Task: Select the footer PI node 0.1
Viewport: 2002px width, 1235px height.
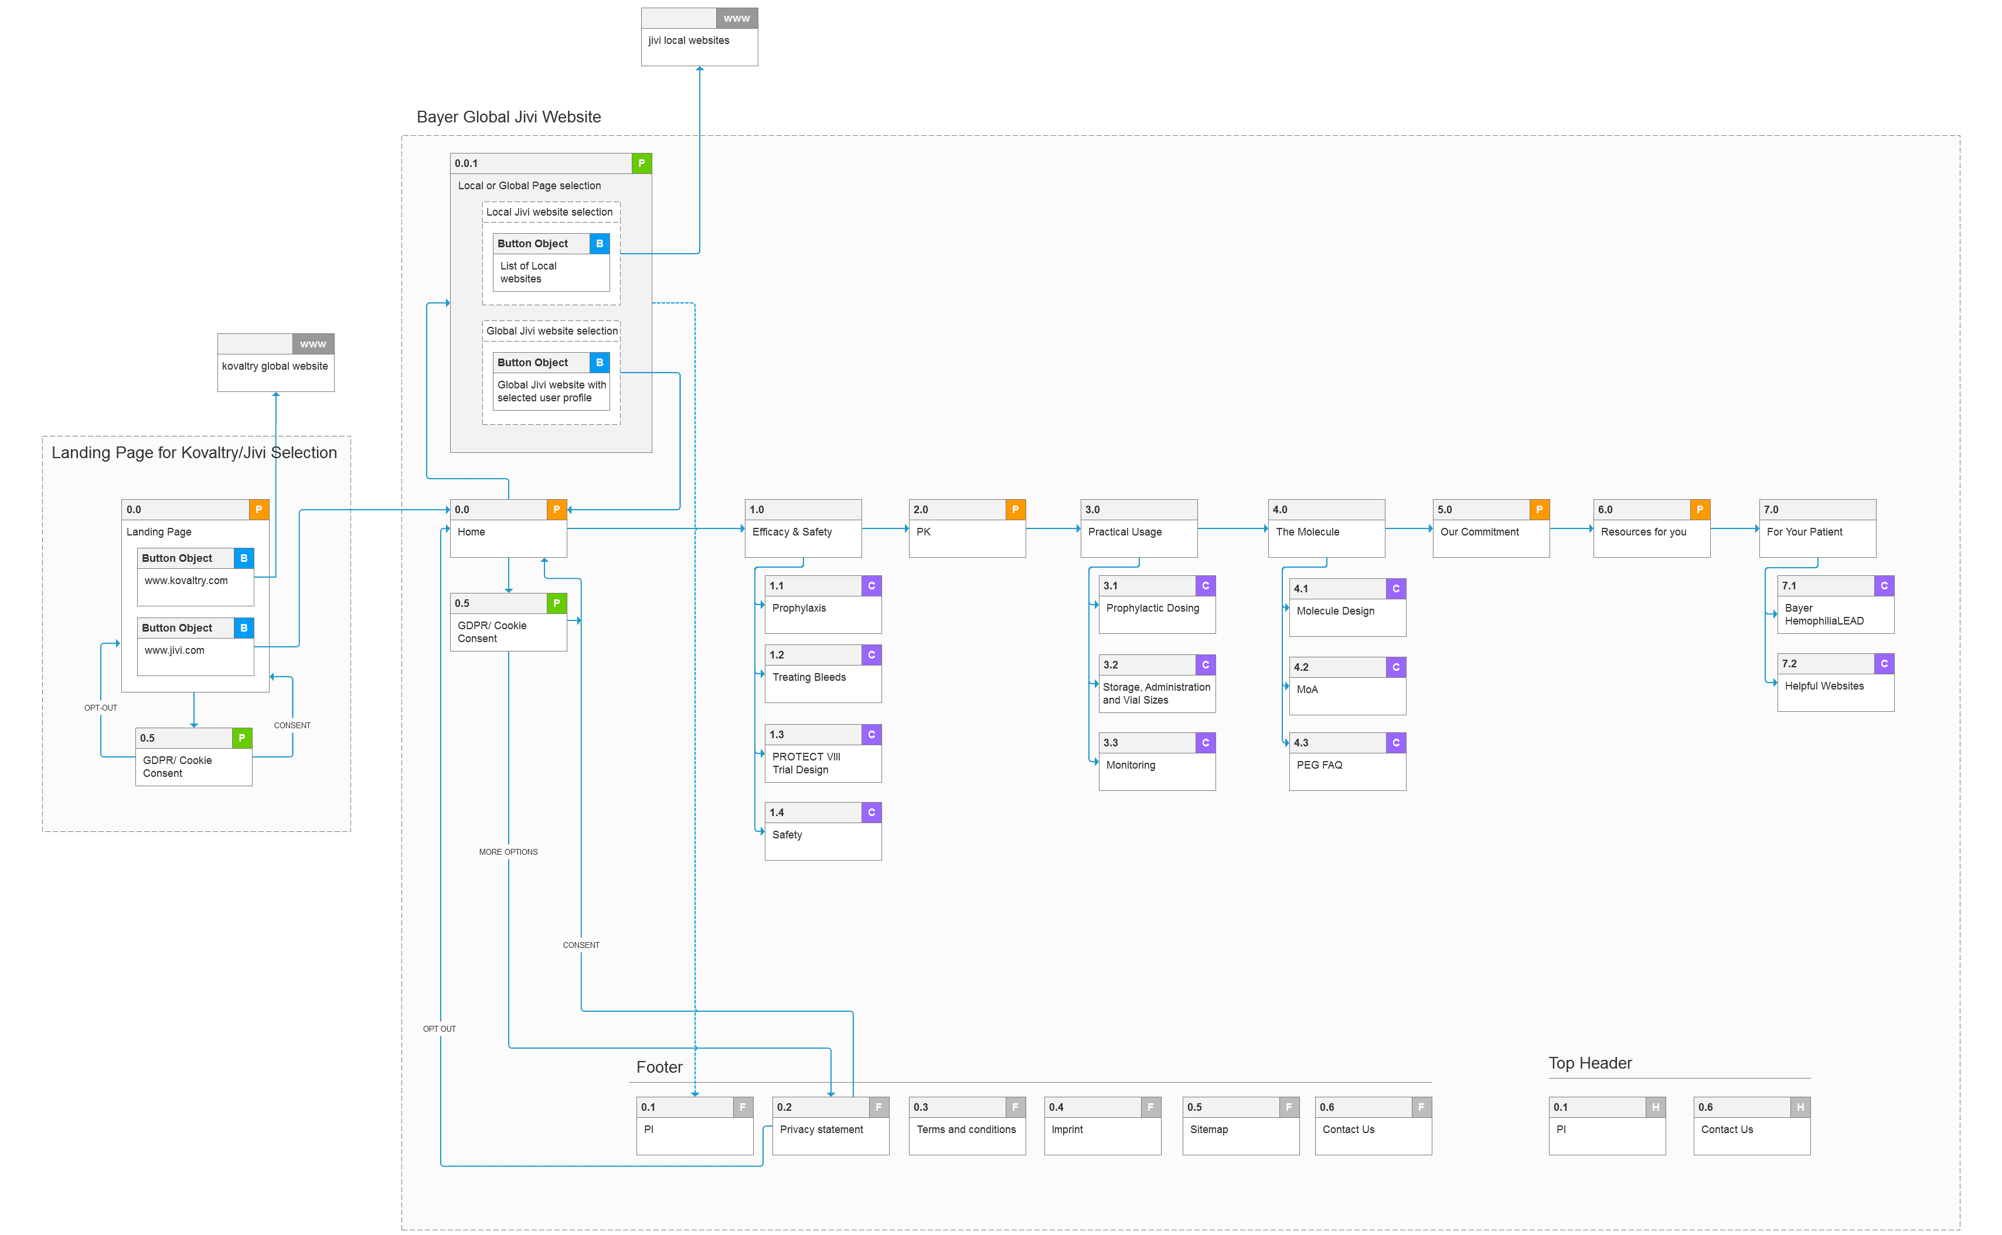Action: point(694,1127)
